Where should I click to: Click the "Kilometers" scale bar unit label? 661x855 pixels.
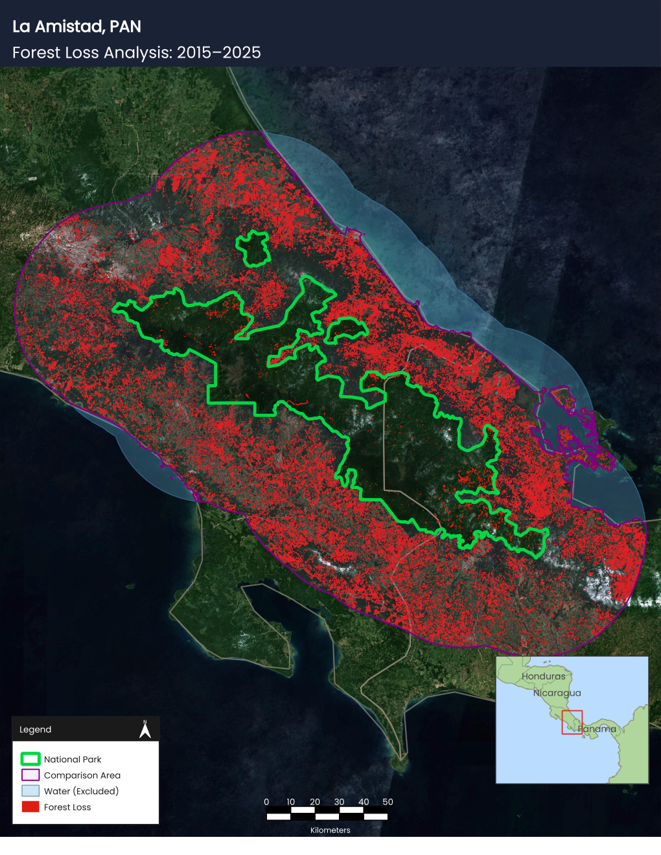(x=330, y=830)
